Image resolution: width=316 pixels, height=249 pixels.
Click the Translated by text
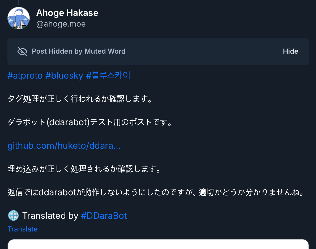tap(50, 216)
